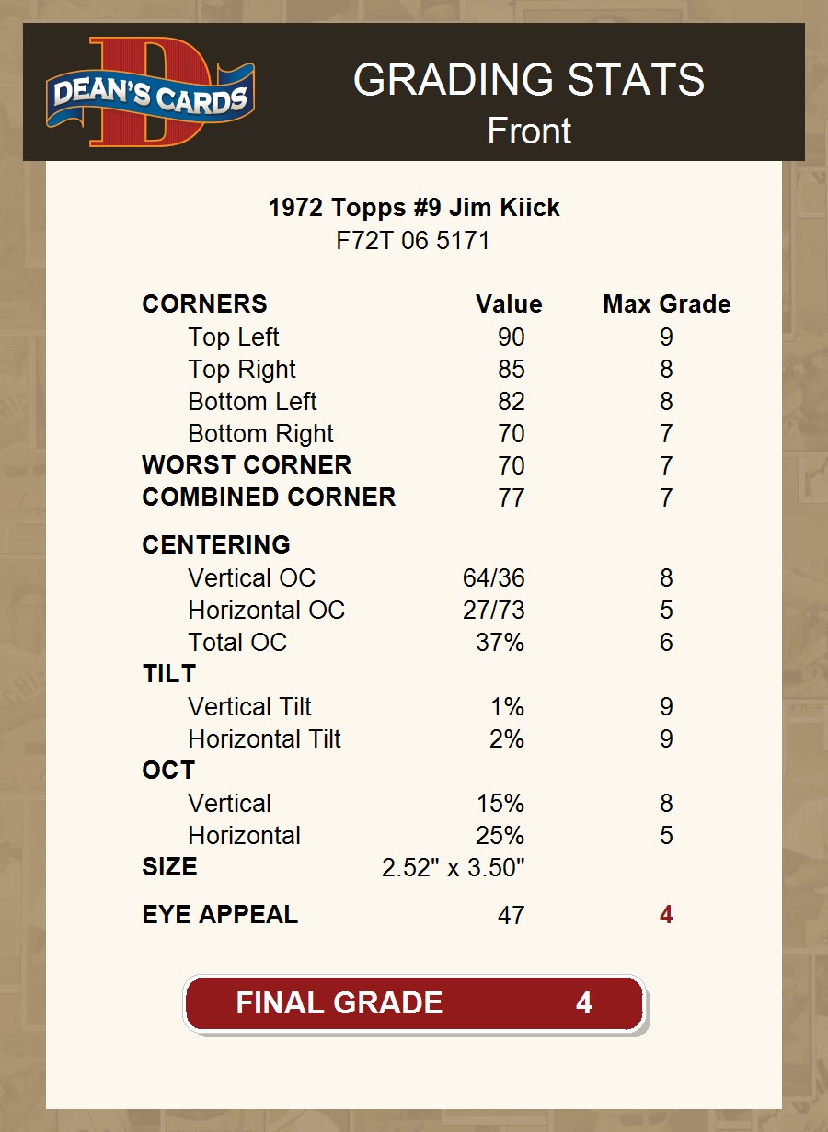Click the red EYE APPEAL max grade 4
The height and width of the screenshot is (1132, 828).
[666, 916]
